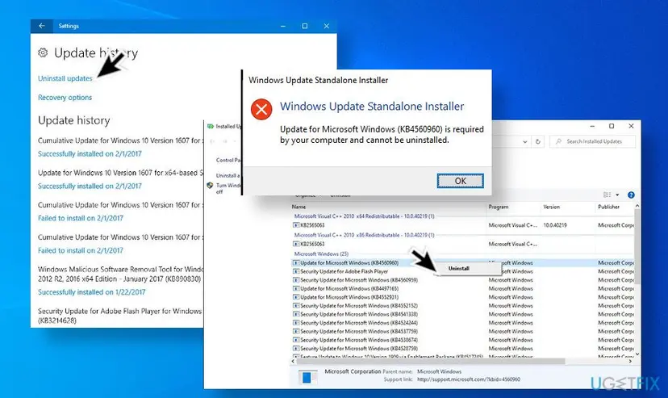The image size is (668, 398).
Task: Click the icon of update KB4497165
Action: click(x=296, y=288)
